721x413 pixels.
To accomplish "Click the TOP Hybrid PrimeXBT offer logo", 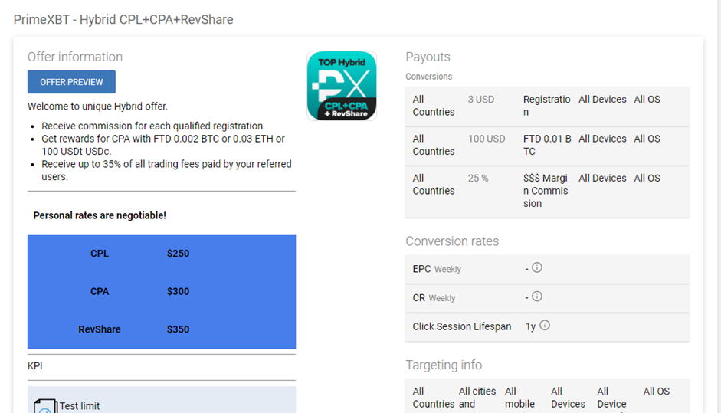I will pyautogui.click(x=342, y=86).
